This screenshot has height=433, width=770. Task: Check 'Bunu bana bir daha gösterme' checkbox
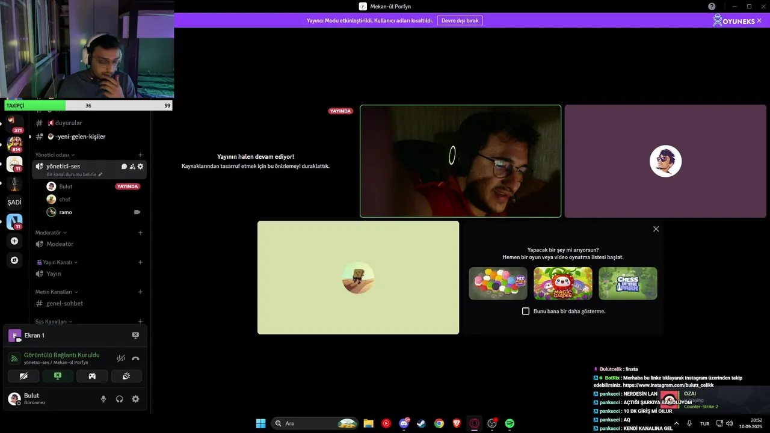pos(526,312)
